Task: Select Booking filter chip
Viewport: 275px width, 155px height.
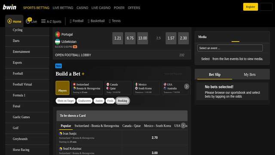Action: (x=122, y=101)
